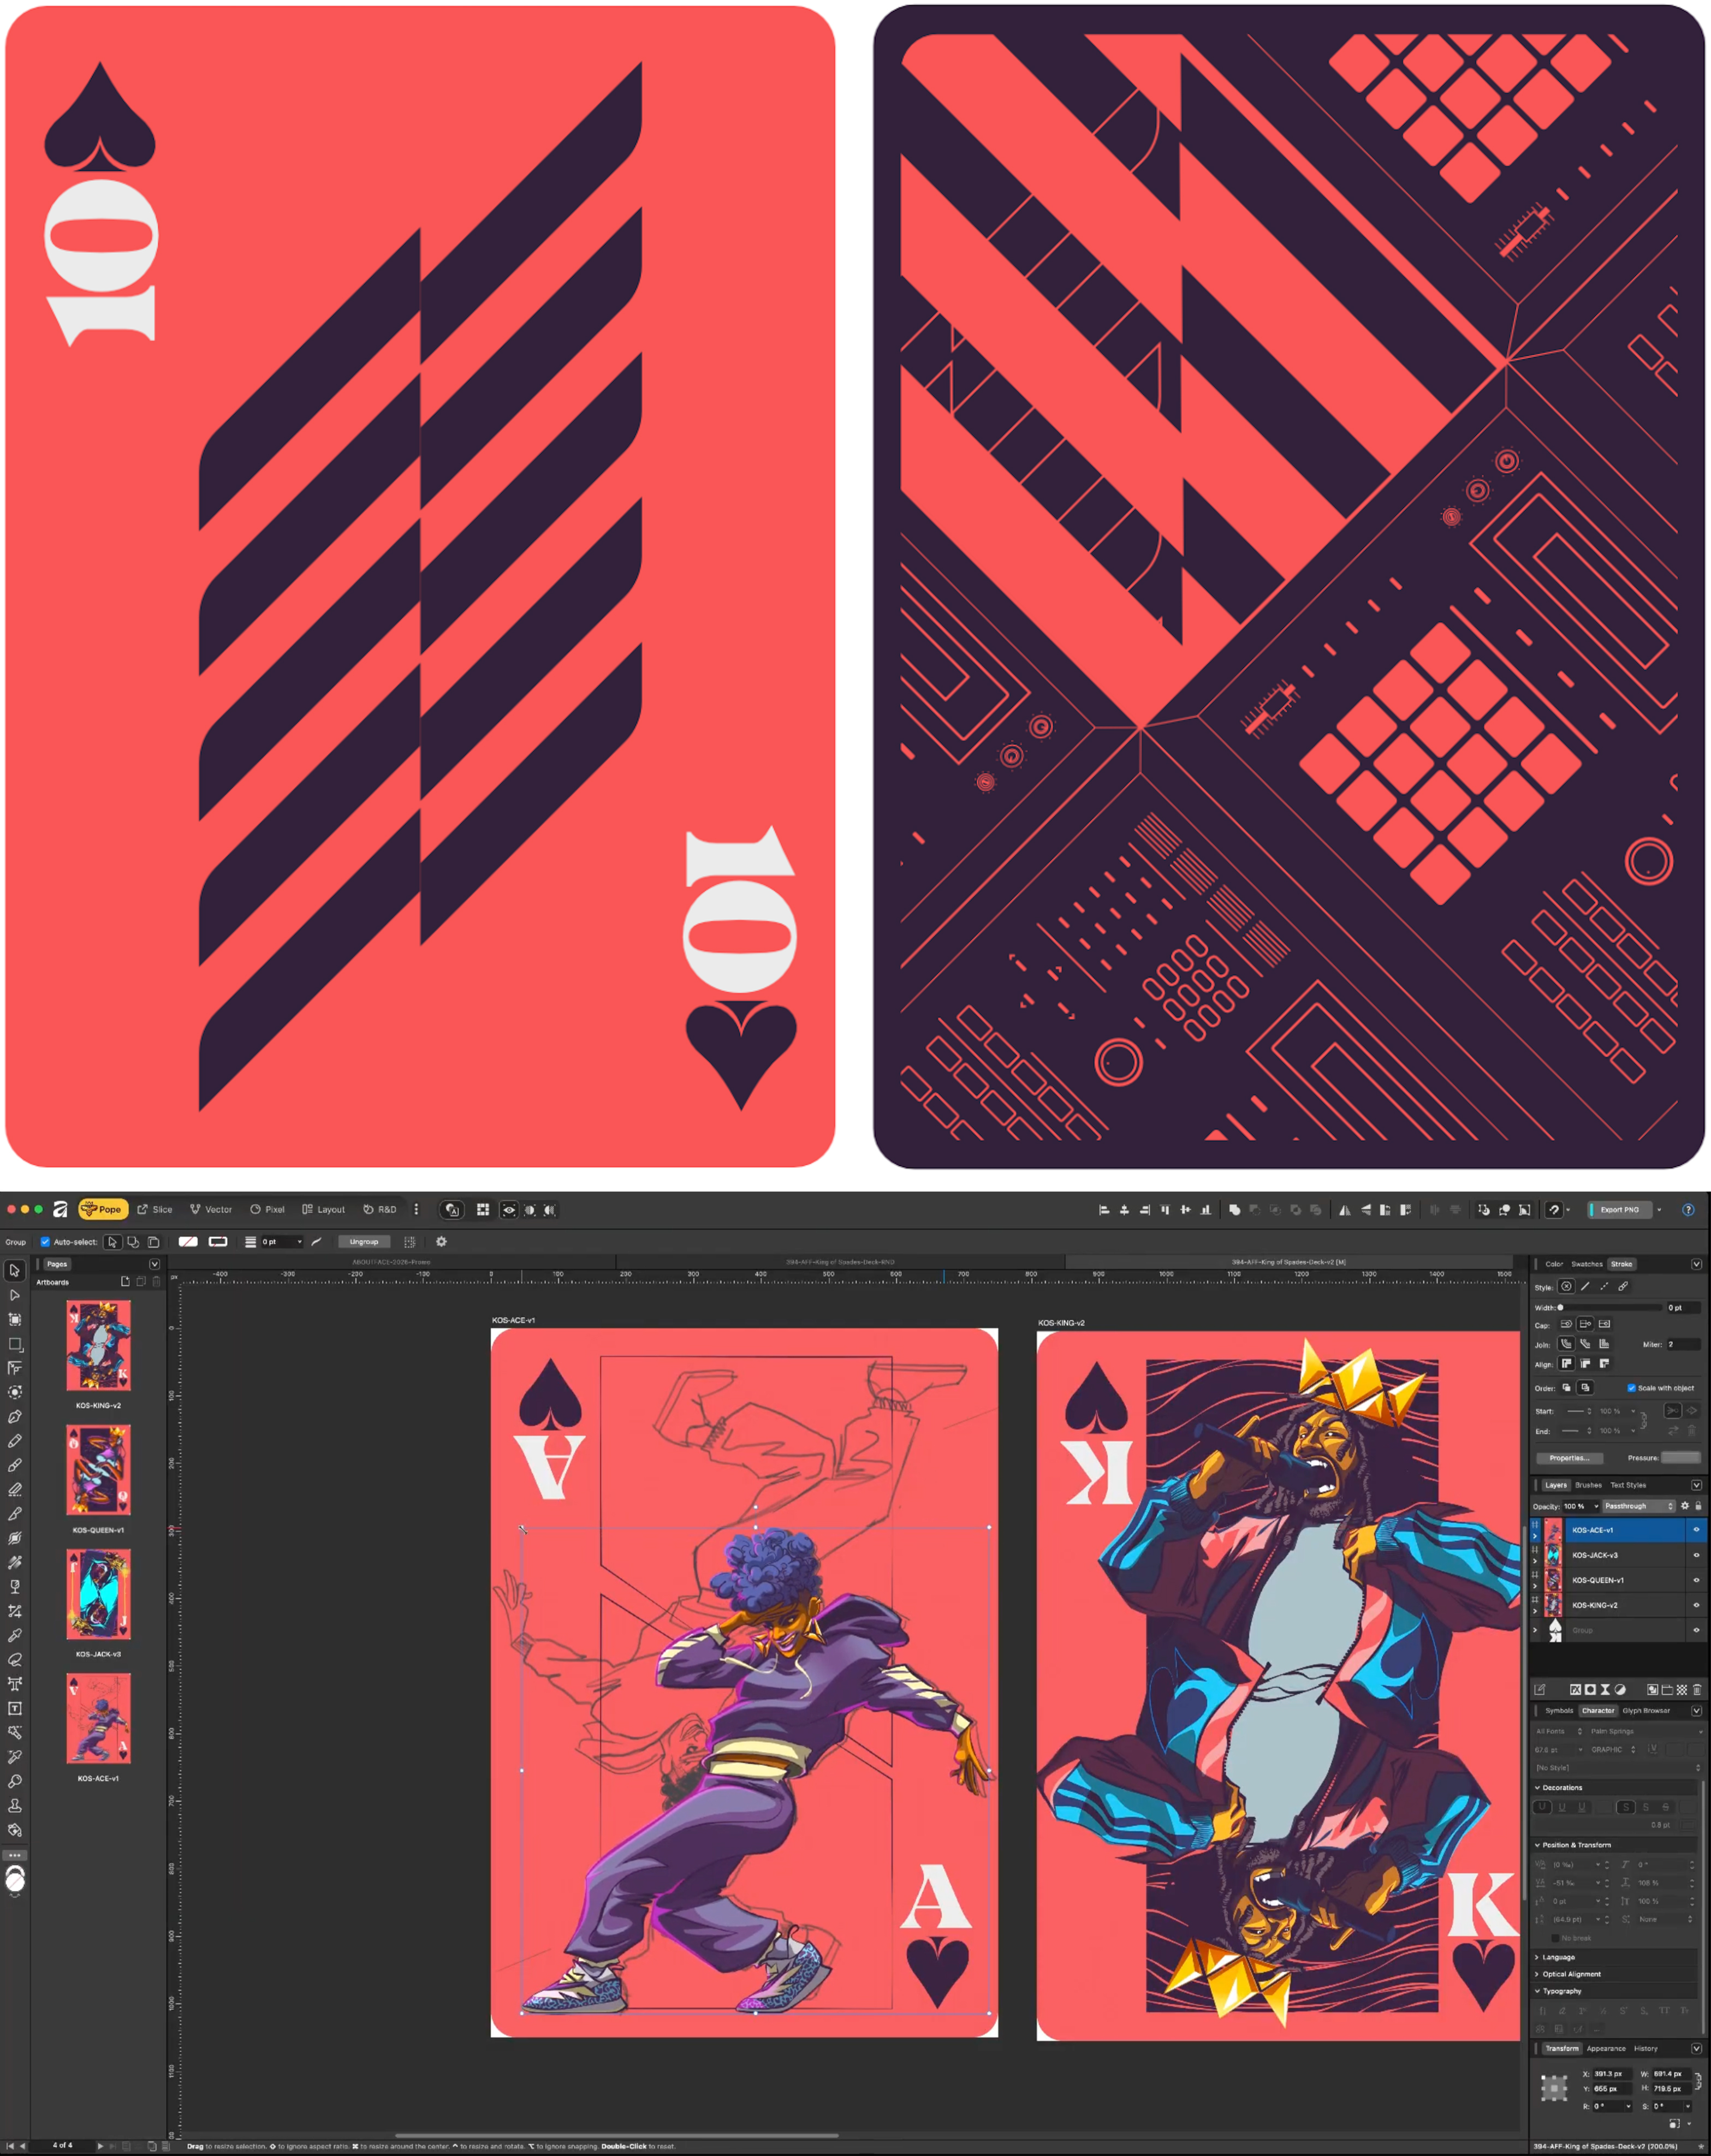
Task: Click the align bottom icon in top toolbar
Action: pyautogui.click(x=1206, y=1210)
